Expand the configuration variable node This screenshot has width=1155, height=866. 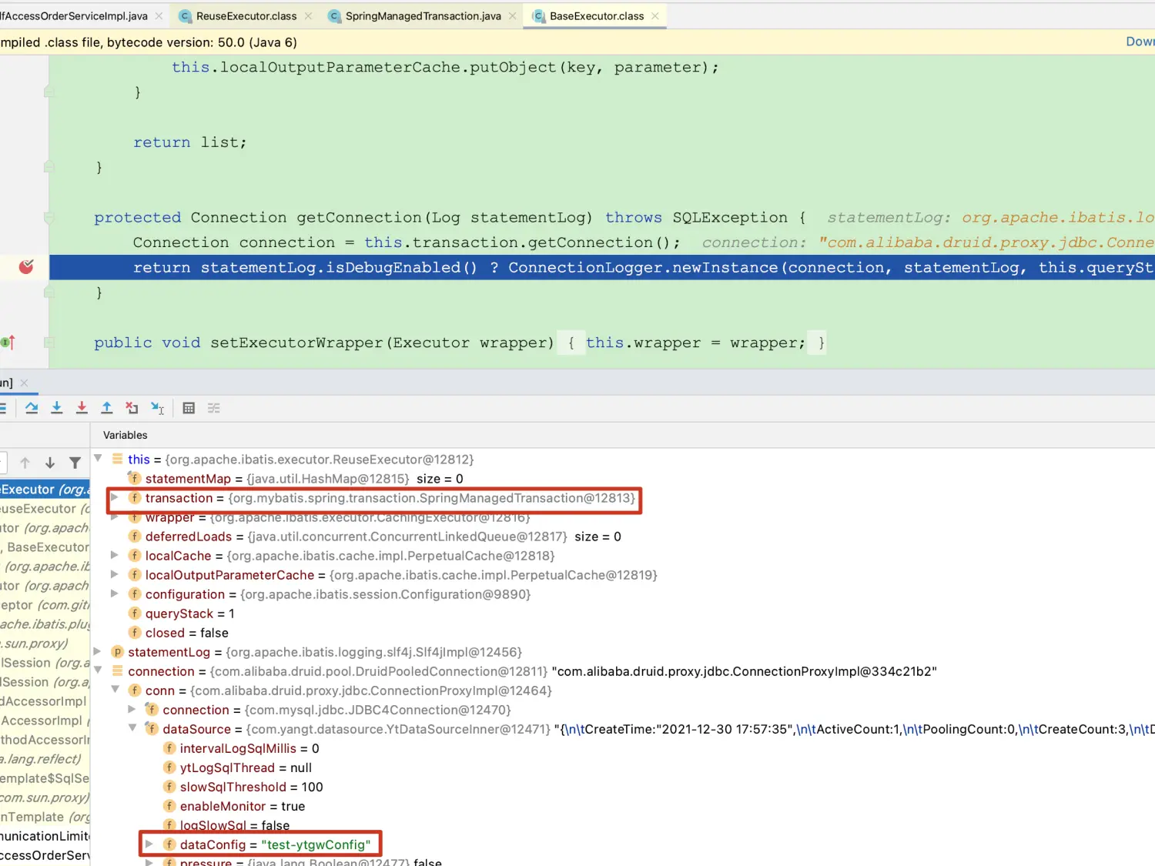pyautogui.click(x=115, y=594)
